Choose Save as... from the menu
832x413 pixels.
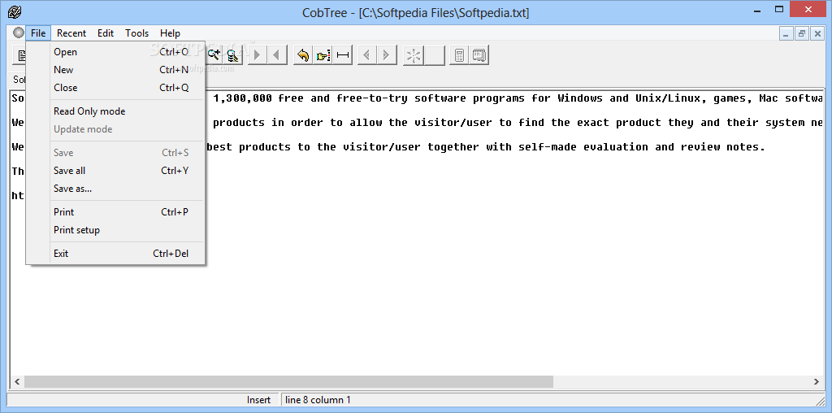tap(115, 189)
